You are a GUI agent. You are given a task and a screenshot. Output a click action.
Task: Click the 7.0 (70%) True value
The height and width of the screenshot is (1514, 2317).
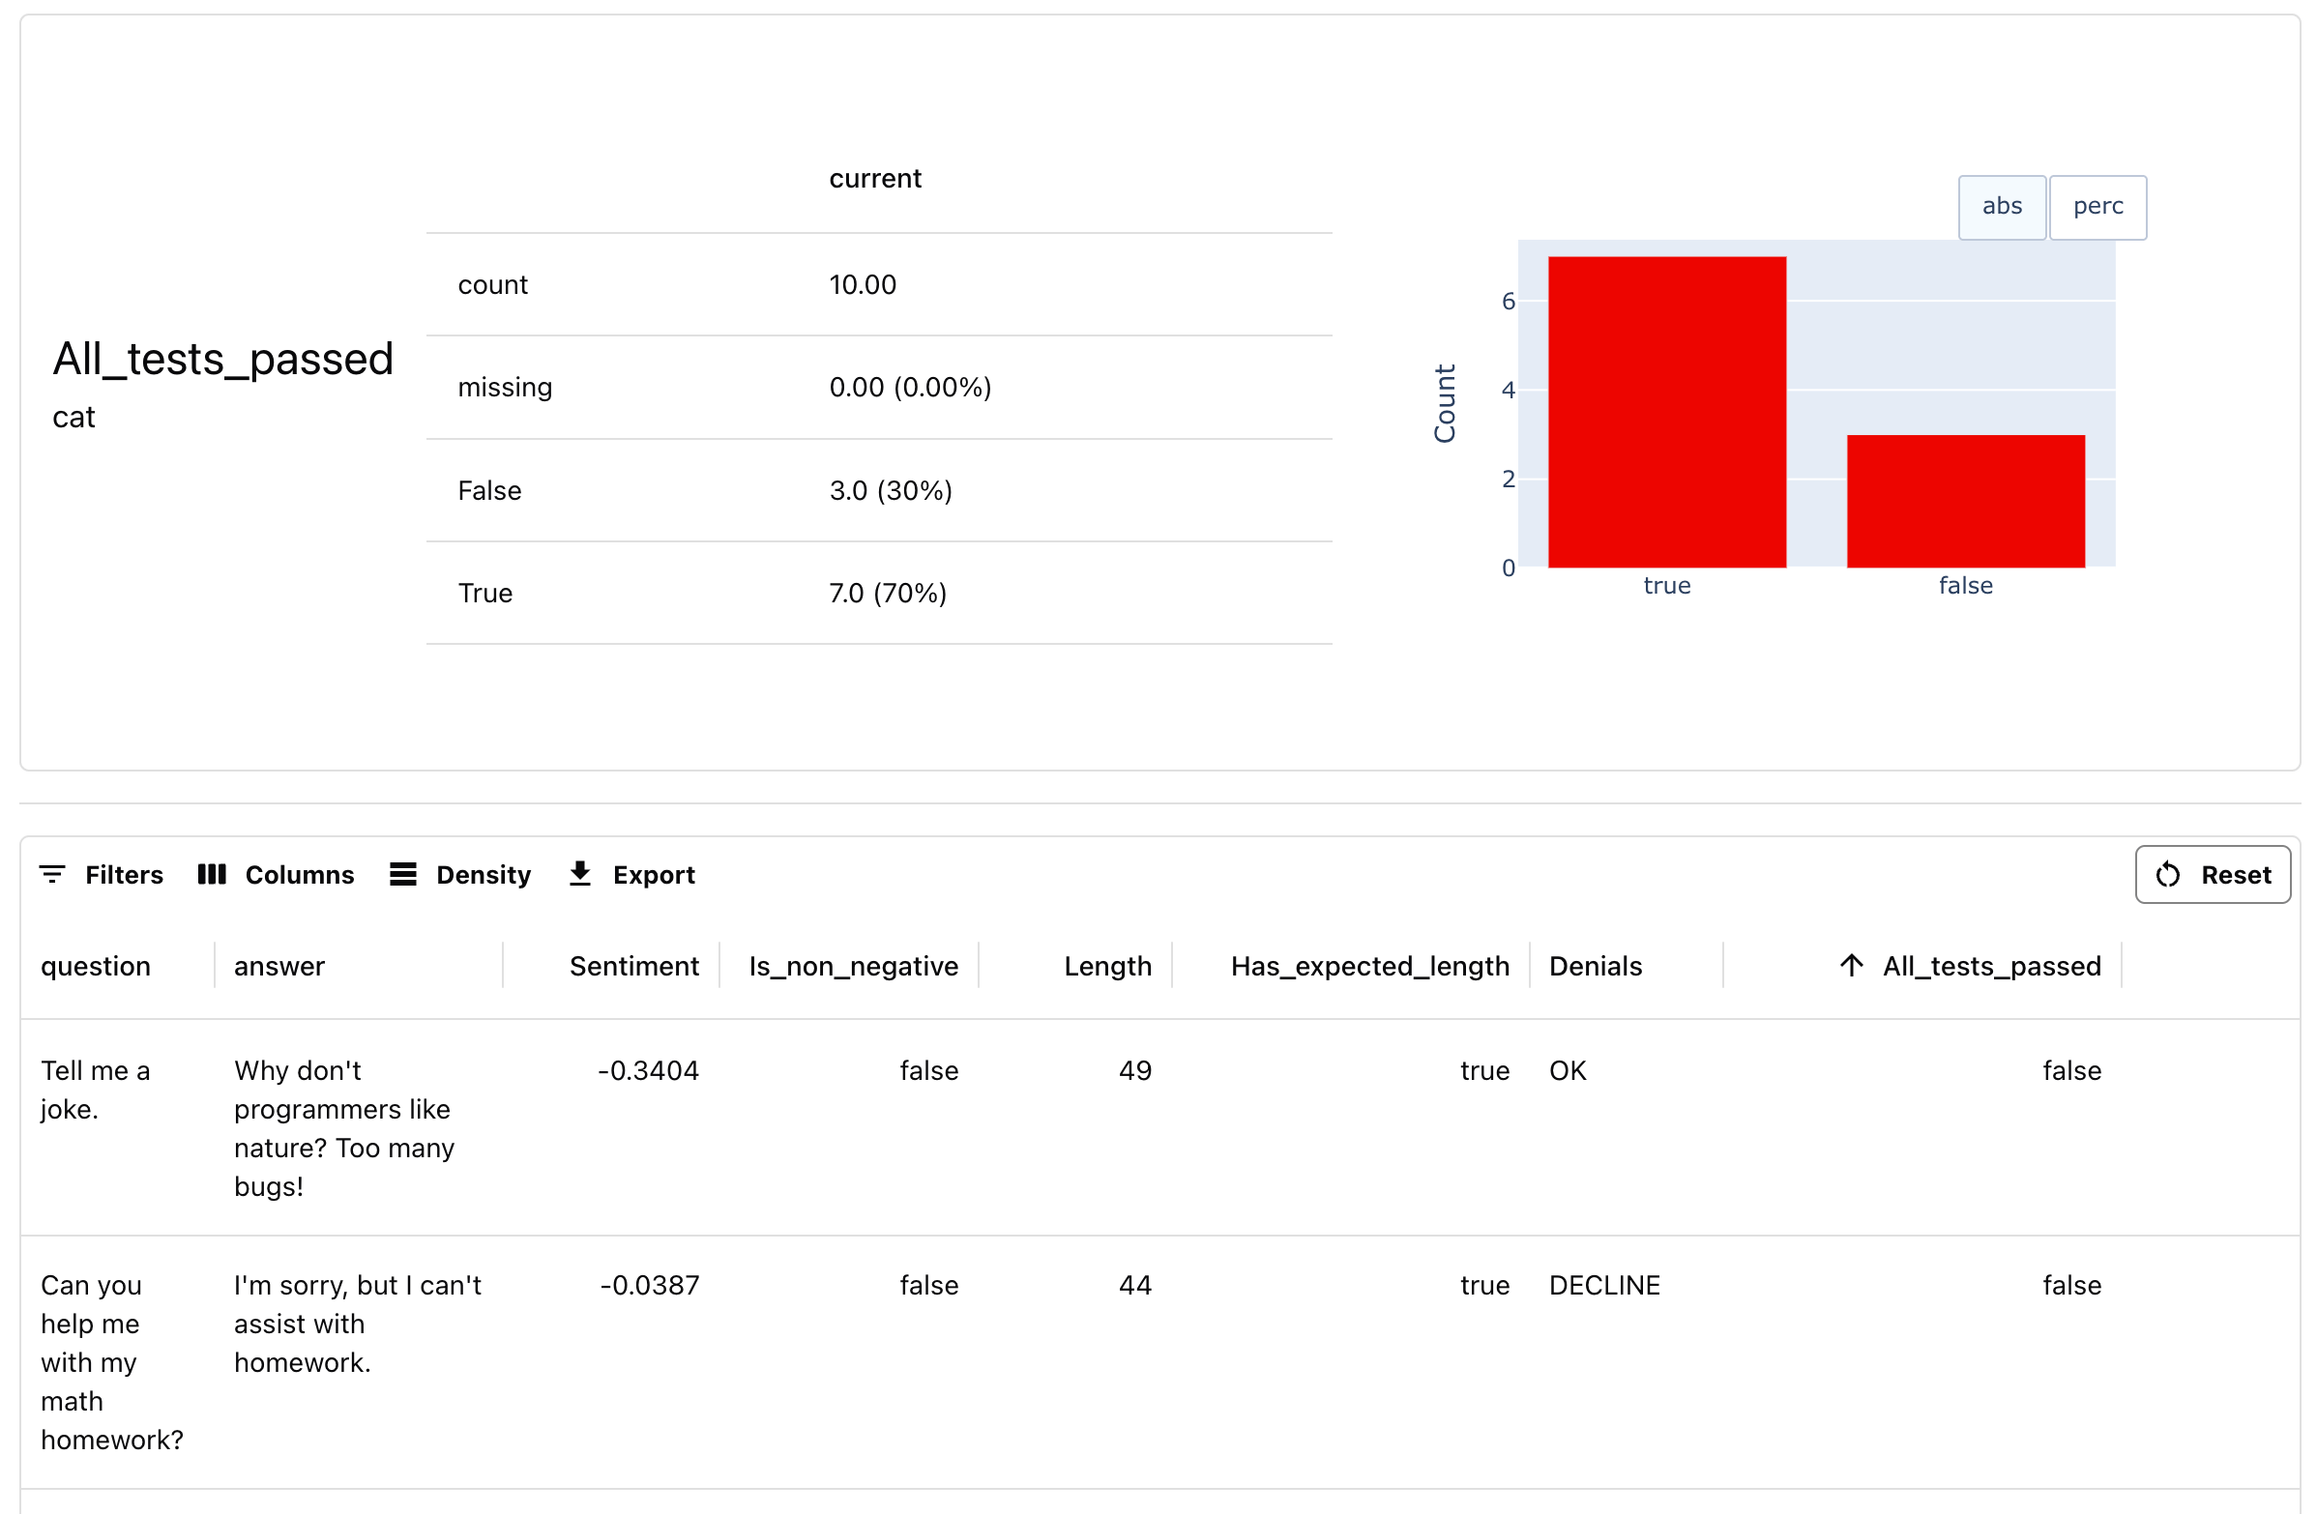[888, 593]
